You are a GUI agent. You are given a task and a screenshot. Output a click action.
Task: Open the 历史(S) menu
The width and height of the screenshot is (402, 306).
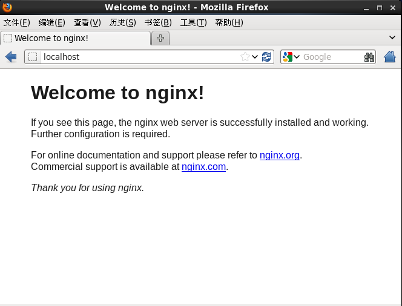(x=122, y=22)
